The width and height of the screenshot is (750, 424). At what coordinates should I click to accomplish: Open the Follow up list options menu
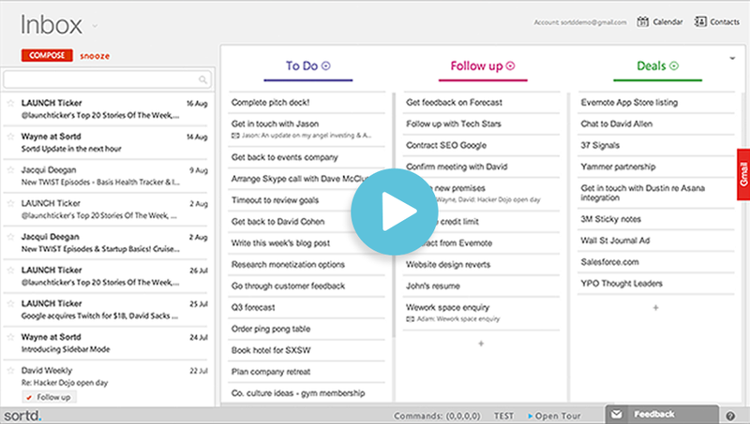pyautogui.click(x=511, y=66)
